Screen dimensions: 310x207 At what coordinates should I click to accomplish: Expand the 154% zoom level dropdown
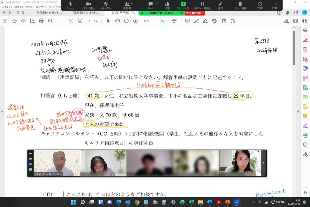(x=154, y=21)
